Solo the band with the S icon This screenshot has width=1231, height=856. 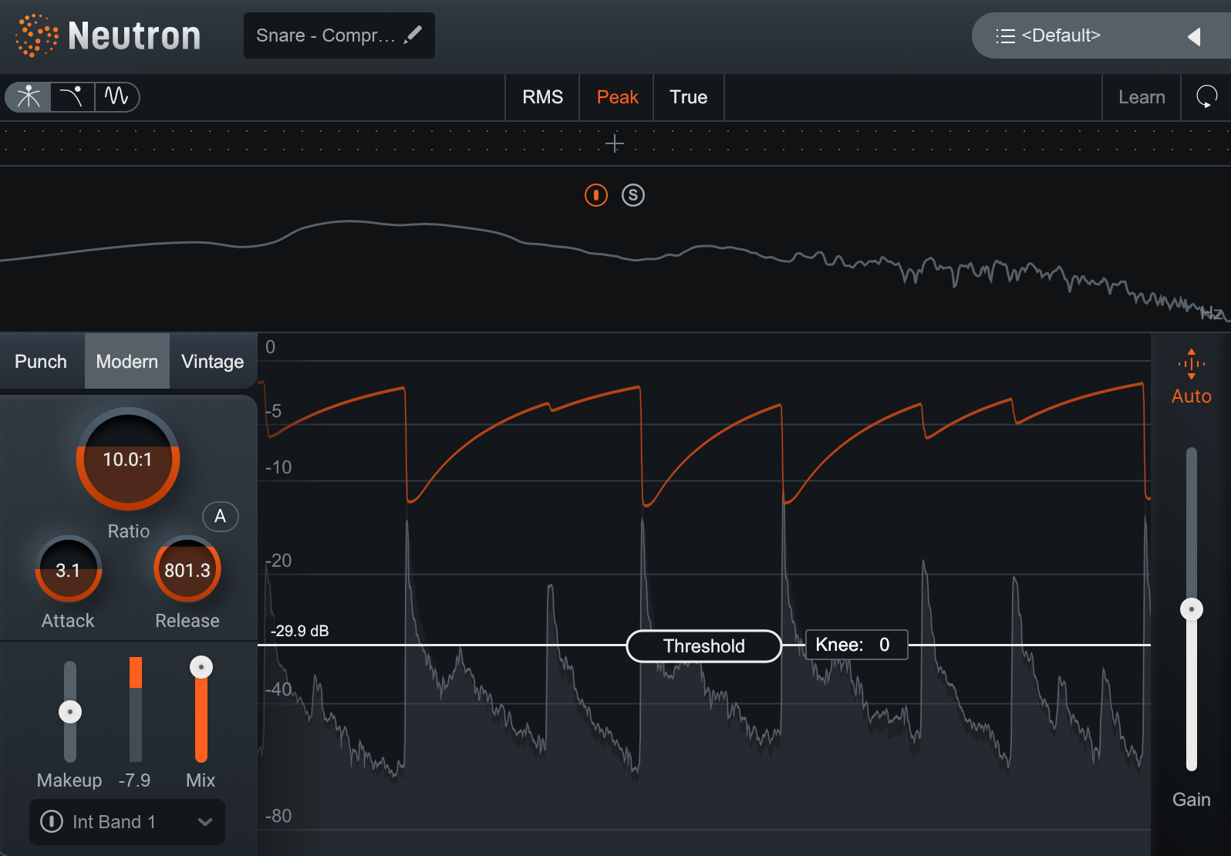(633, 195)
